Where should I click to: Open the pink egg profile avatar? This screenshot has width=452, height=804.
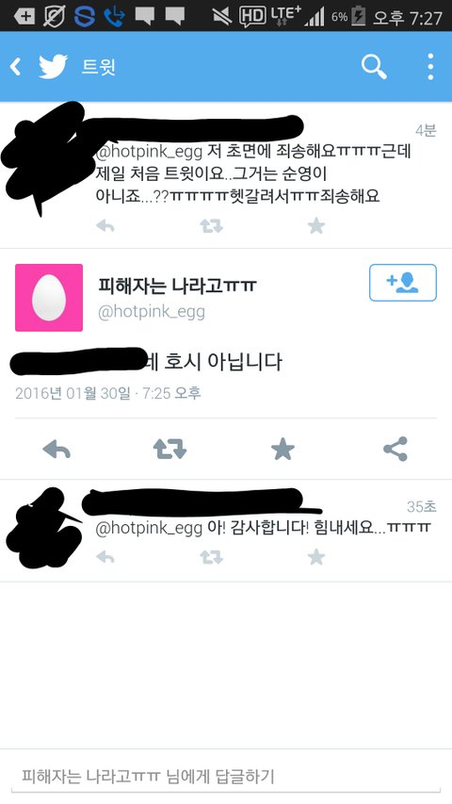49,298
